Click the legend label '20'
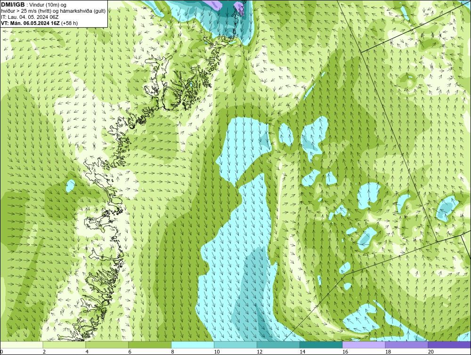The height and width of the screenshot is (355, 471). point(431,352)
